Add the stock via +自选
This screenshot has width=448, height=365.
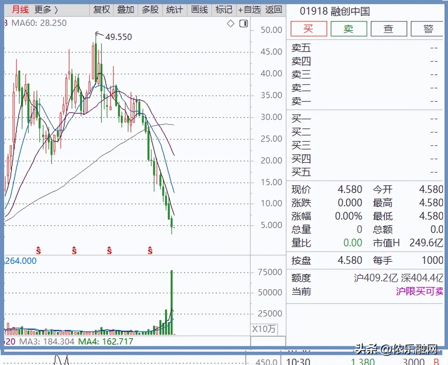click(249, 10)
